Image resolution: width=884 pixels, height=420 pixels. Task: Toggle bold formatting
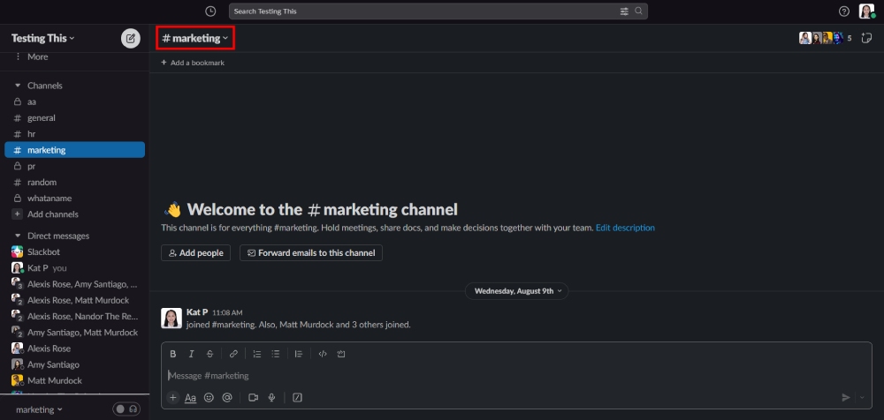(173, 354)
